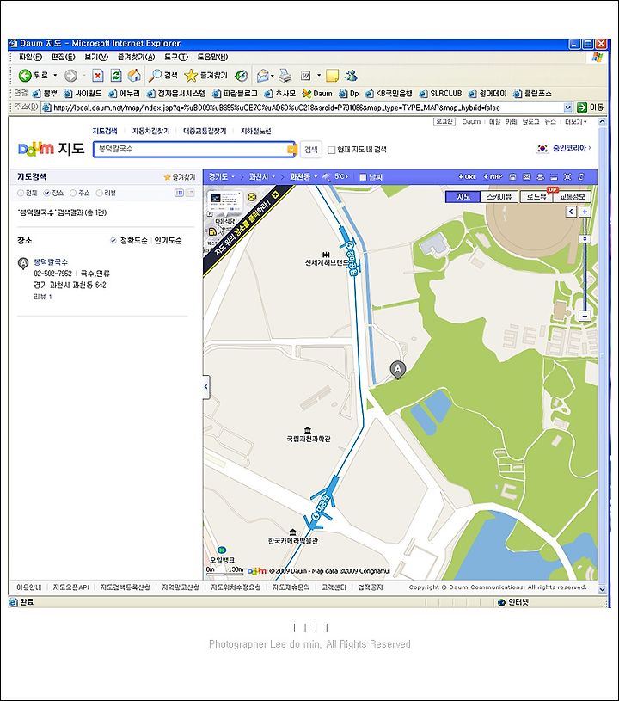Image resolution: width=619 pixels, height=701 pixels.
Task: Open Mail button dropdown arrow
Action: click(x=273, y=76)
